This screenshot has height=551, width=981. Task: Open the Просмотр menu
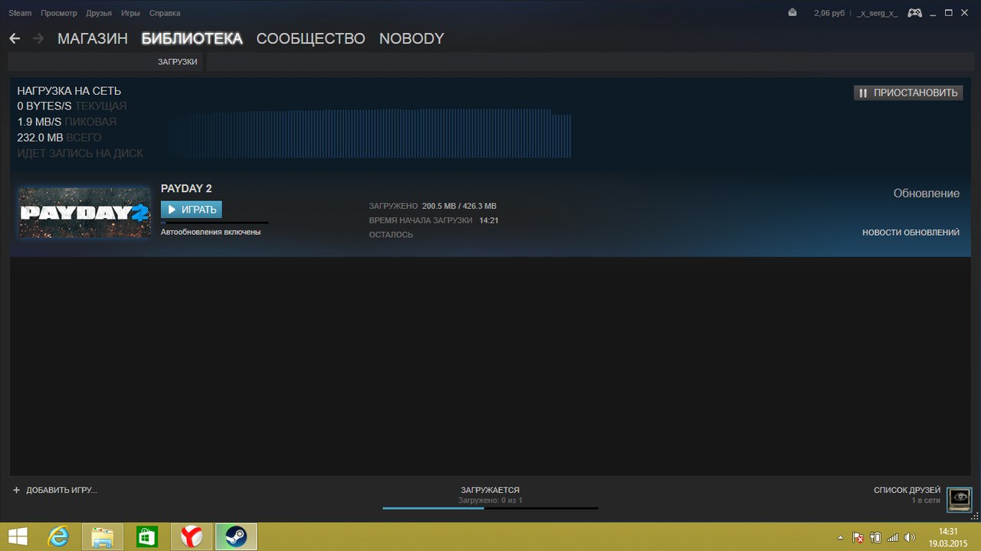click(x=59, y=13)
